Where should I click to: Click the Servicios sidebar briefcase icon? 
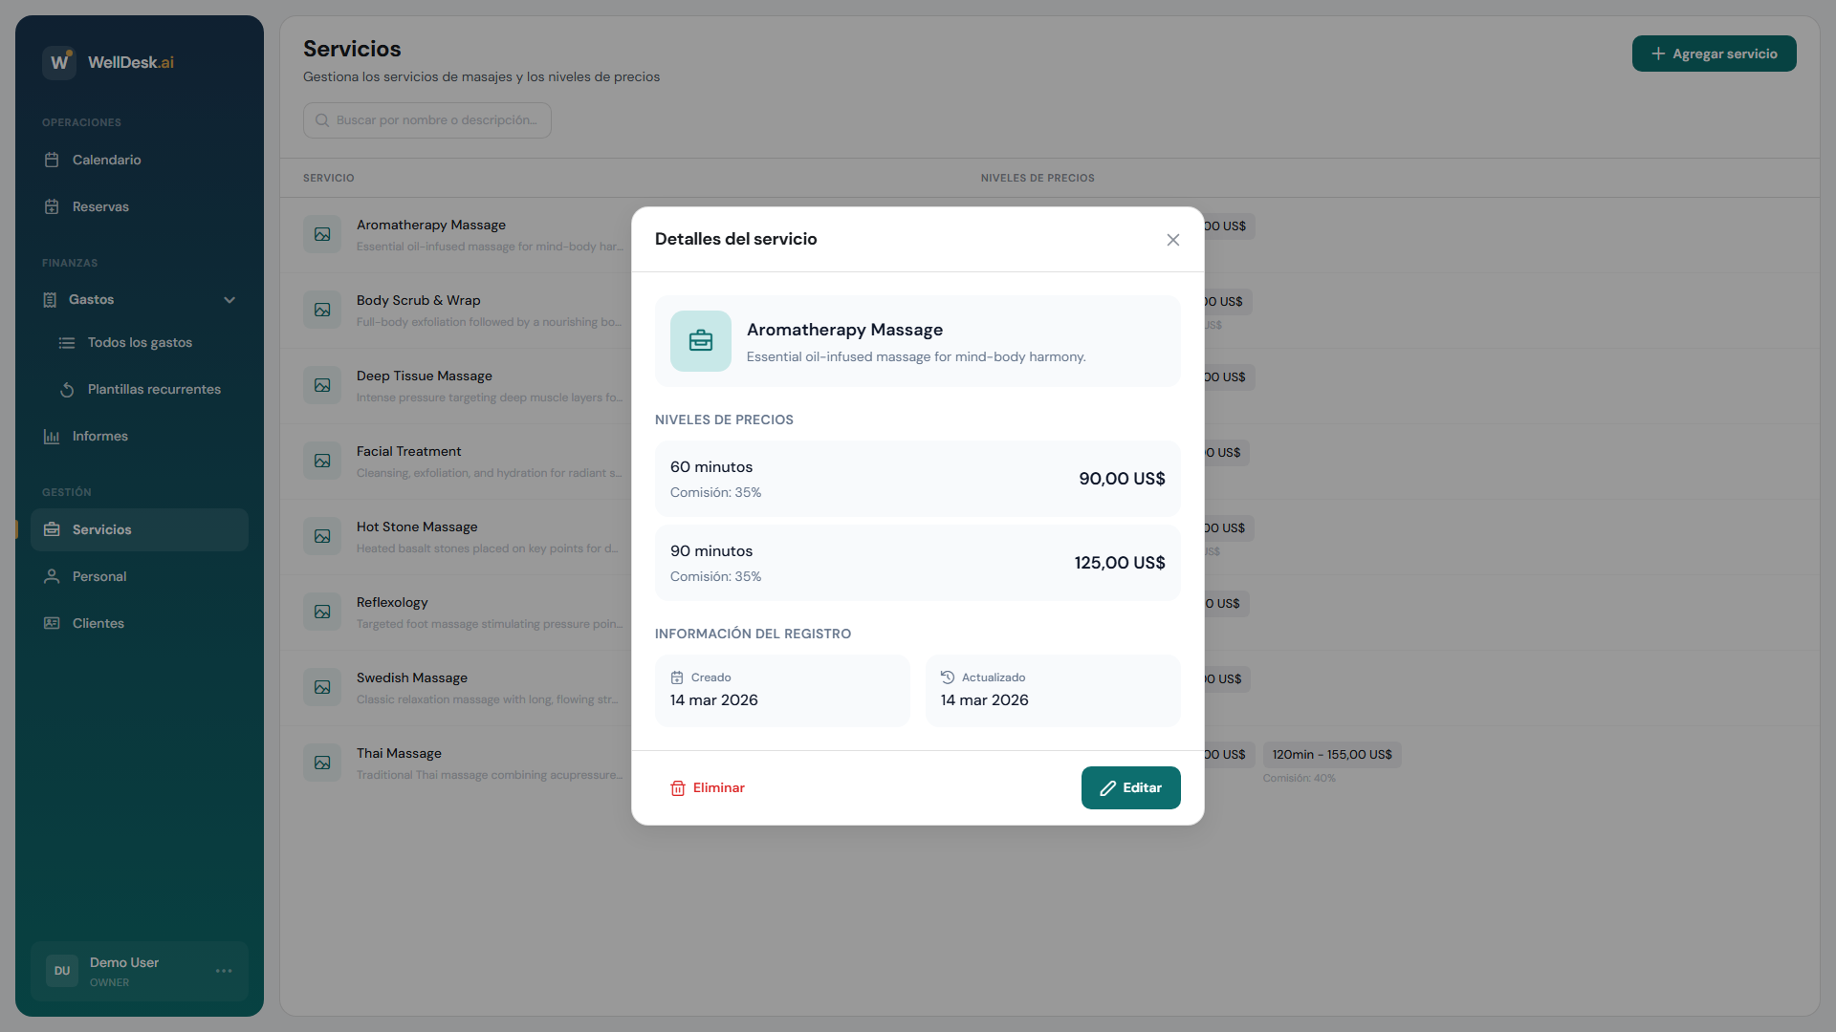[x=52, y=529]
